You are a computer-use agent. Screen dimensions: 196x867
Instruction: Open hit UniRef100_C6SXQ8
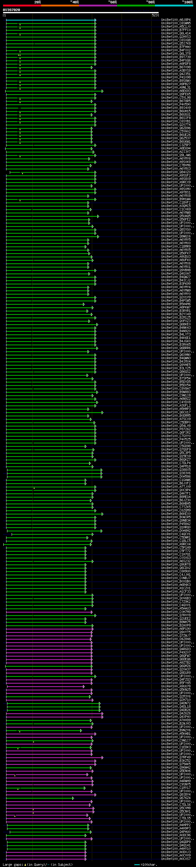click(x=176, y=40)
